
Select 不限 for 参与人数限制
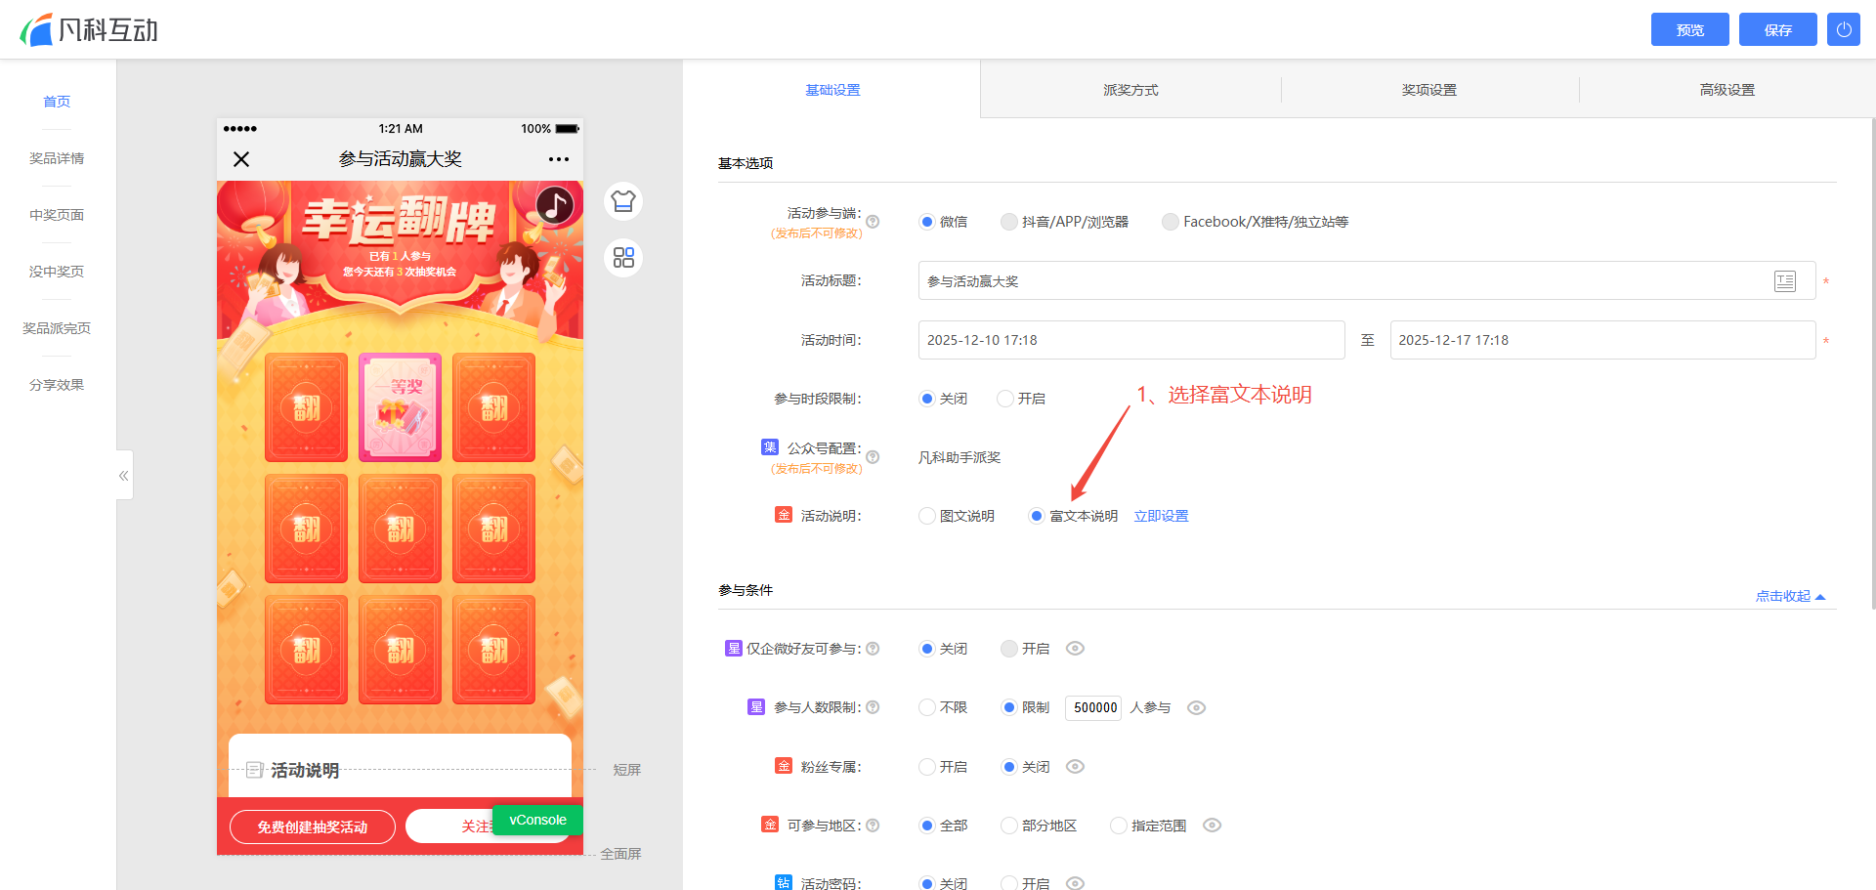[927, 707]
